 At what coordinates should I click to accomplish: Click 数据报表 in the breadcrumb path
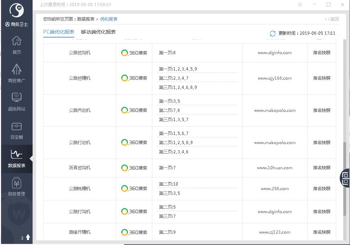(x=86, y=19)
